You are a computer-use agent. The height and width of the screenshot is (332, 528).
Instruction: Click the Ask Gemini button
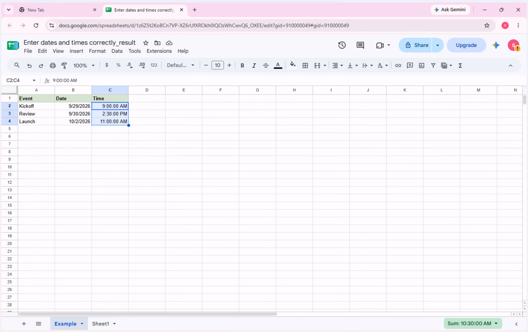coord(450,10)
